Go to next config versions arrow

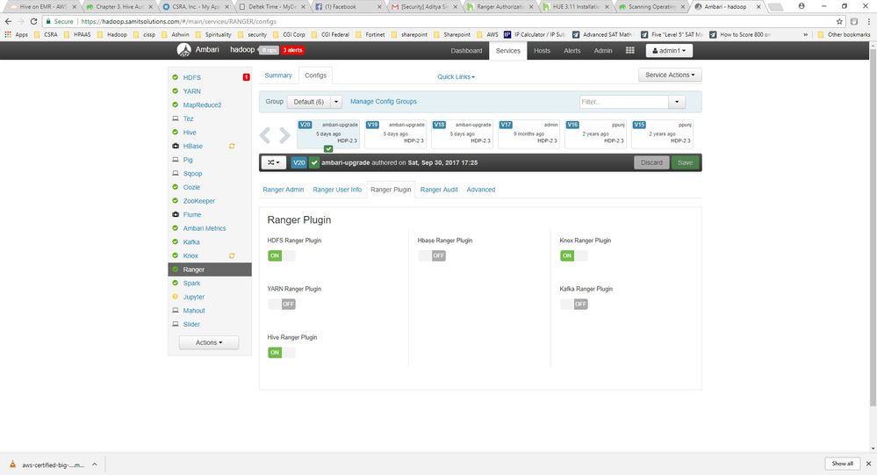click(284, 135)
